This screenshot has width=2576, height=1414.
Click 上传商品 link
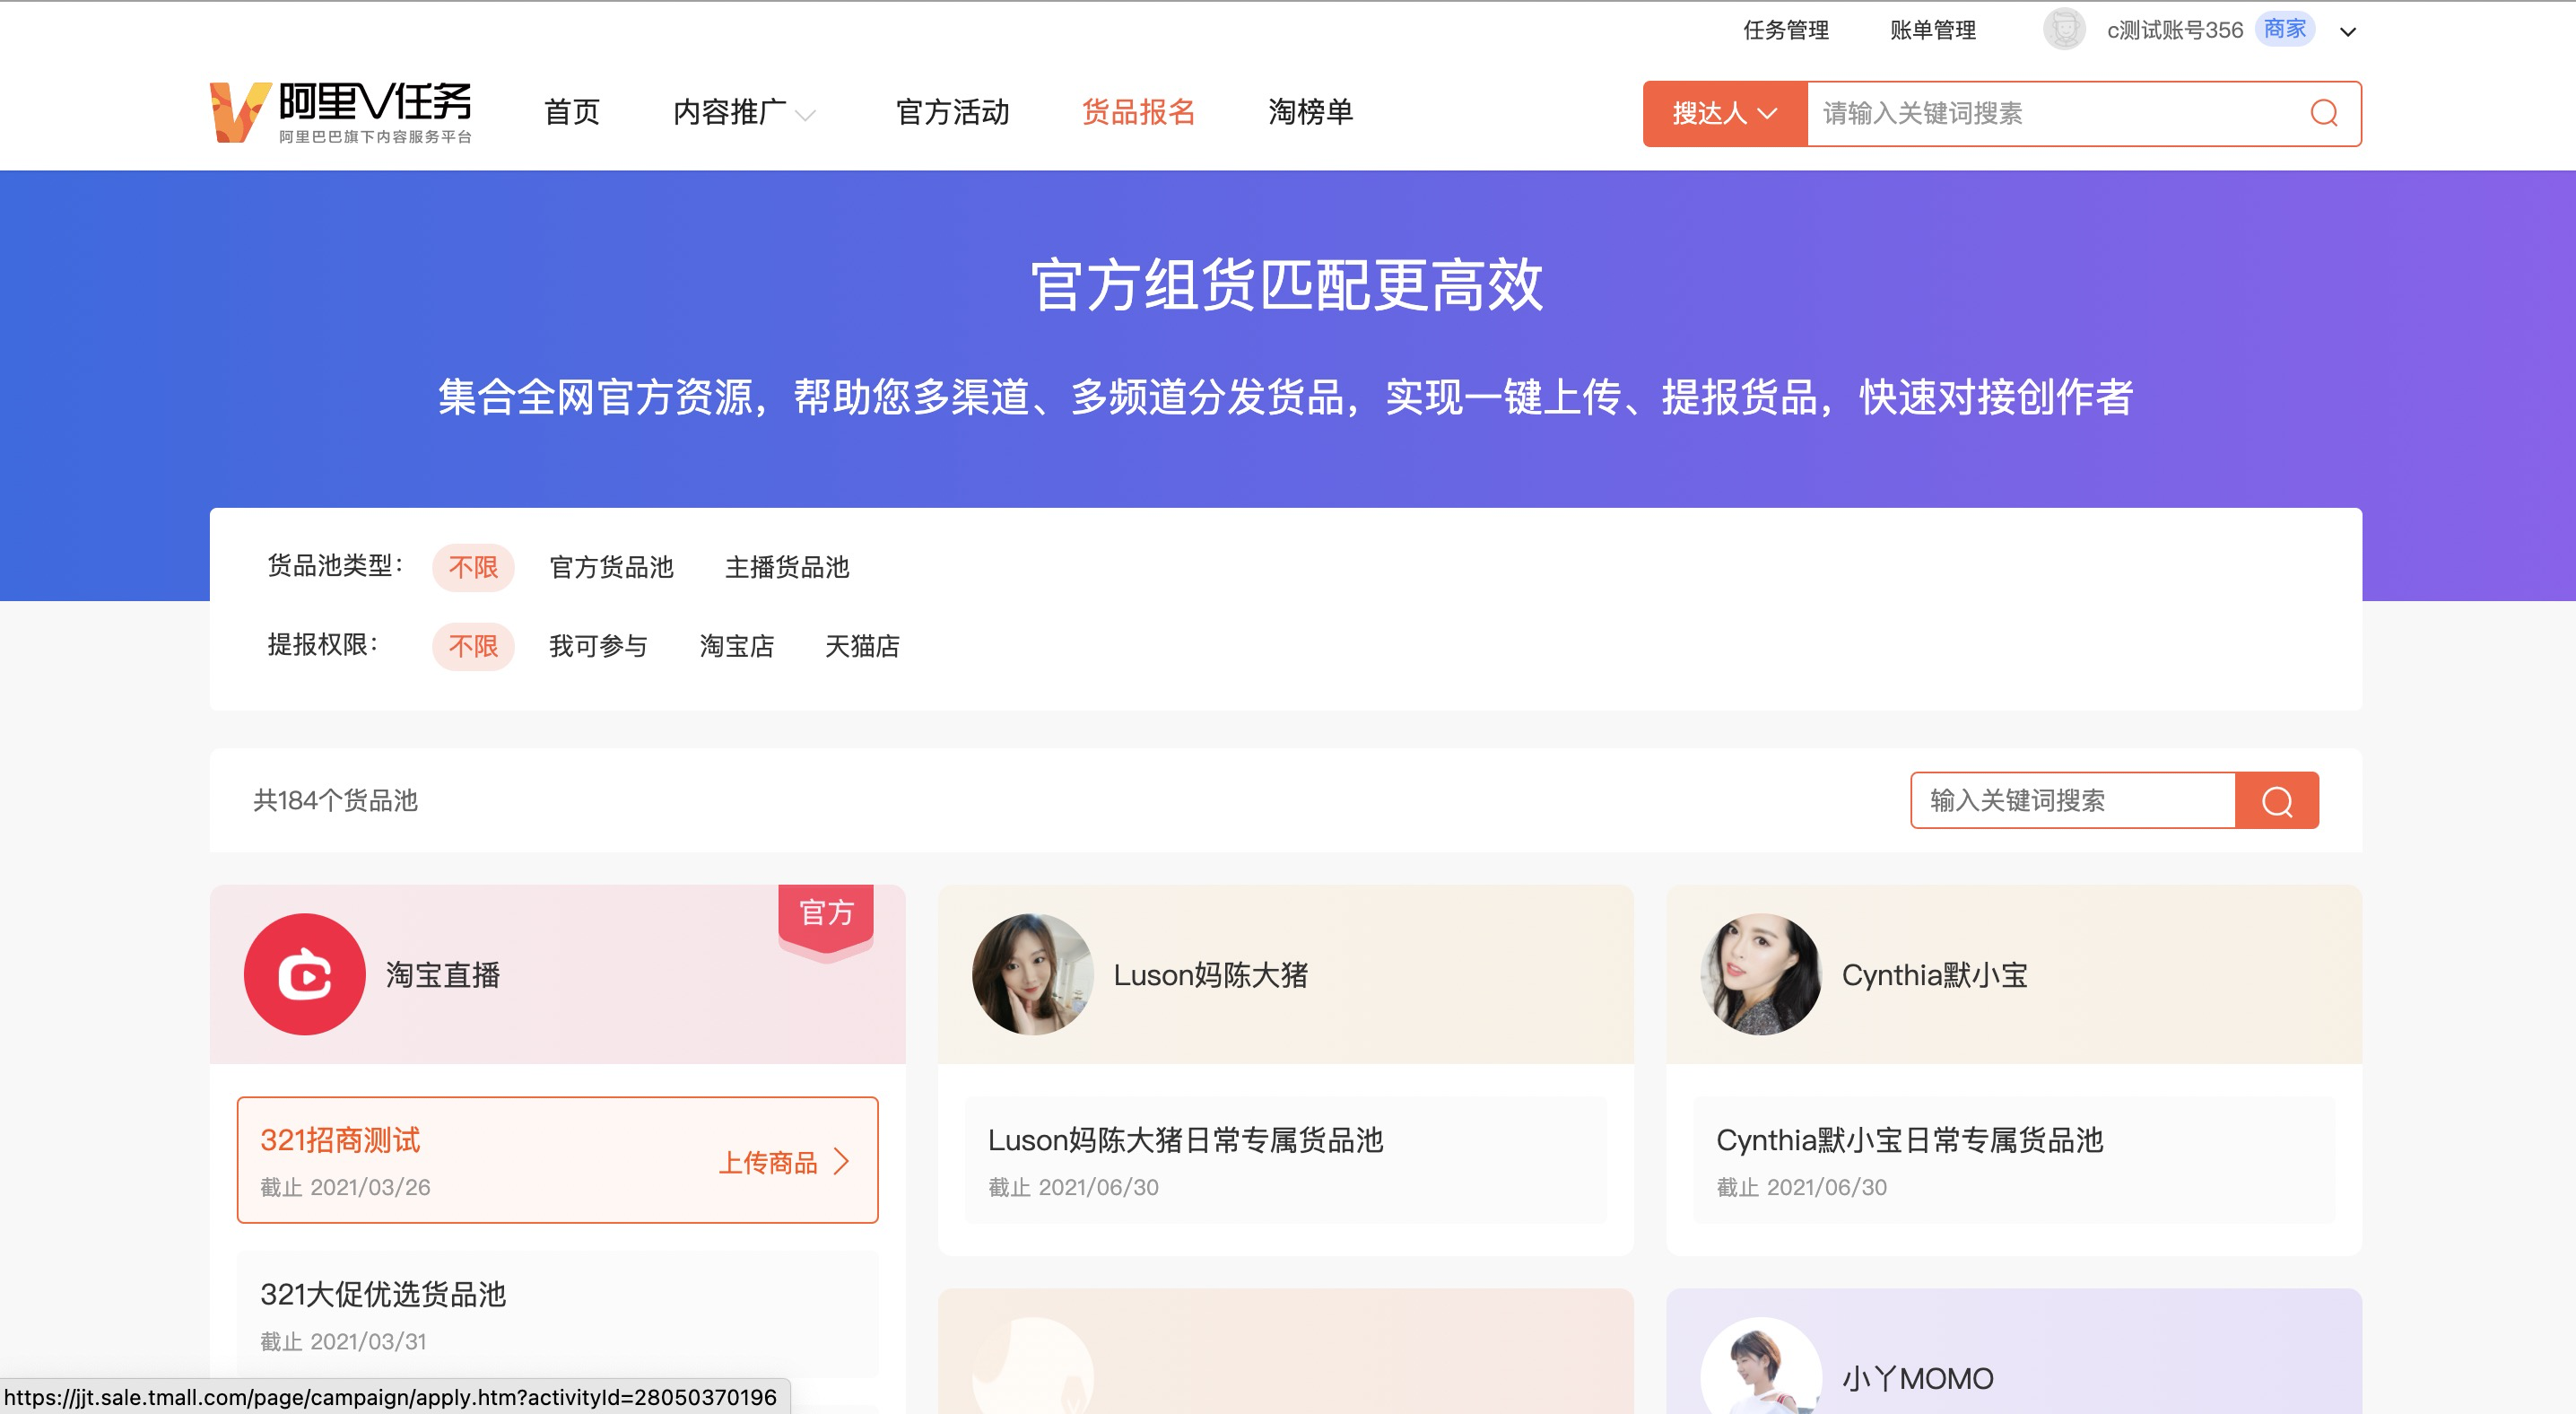click(768, 1162)
